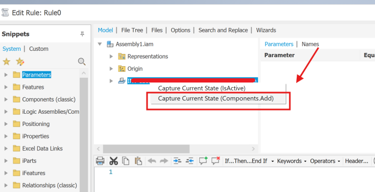Open snippet search magnifier

pos(82,62)
